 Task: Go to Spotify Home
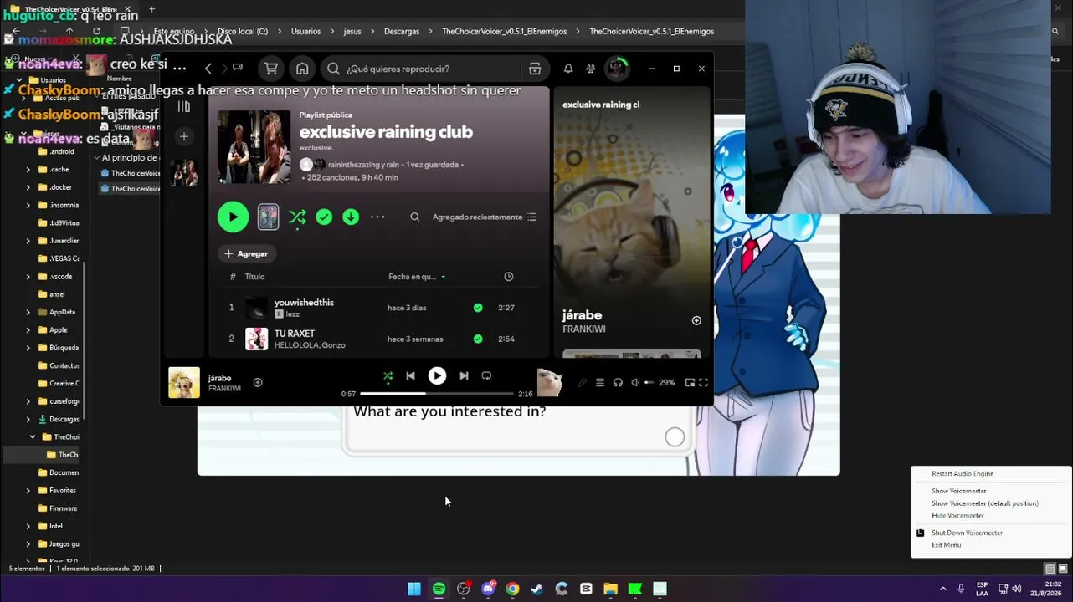(x=302, y=69)
